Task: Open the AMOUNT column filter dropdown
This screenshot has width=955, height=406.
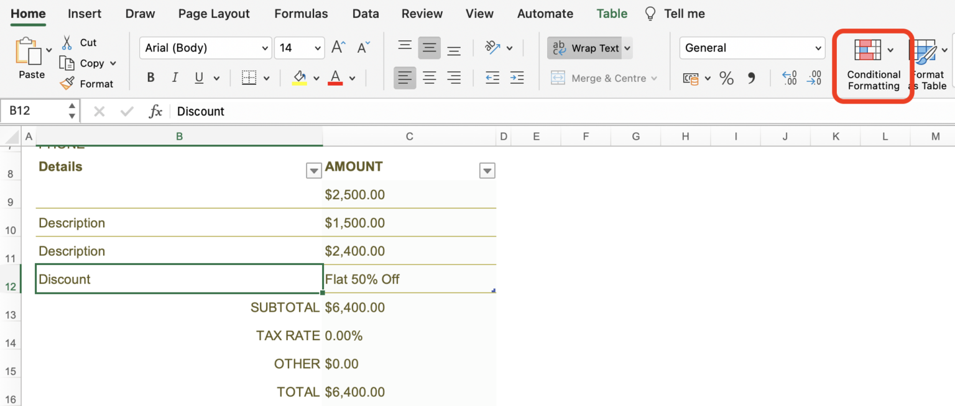Action: click(x=487, y=170)
